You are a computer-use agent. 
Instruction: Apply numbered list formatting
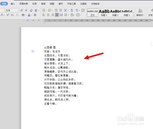(50, 10)
